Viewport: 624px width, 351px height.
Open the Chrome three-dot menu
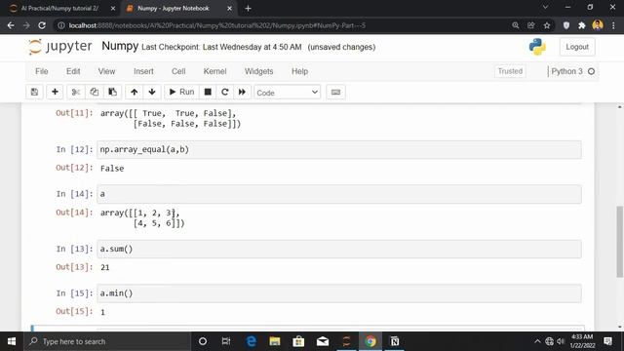coord(613,25)
